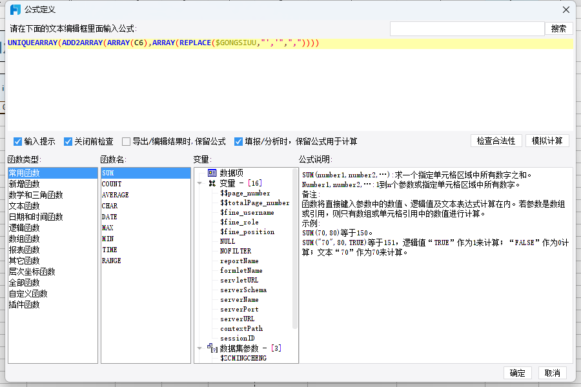Select 自定义函数 function type

pos(53,293)
